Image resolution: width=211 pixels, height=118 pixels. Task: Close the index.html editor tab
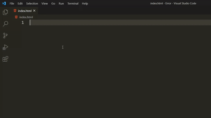[x=34, y=11]
